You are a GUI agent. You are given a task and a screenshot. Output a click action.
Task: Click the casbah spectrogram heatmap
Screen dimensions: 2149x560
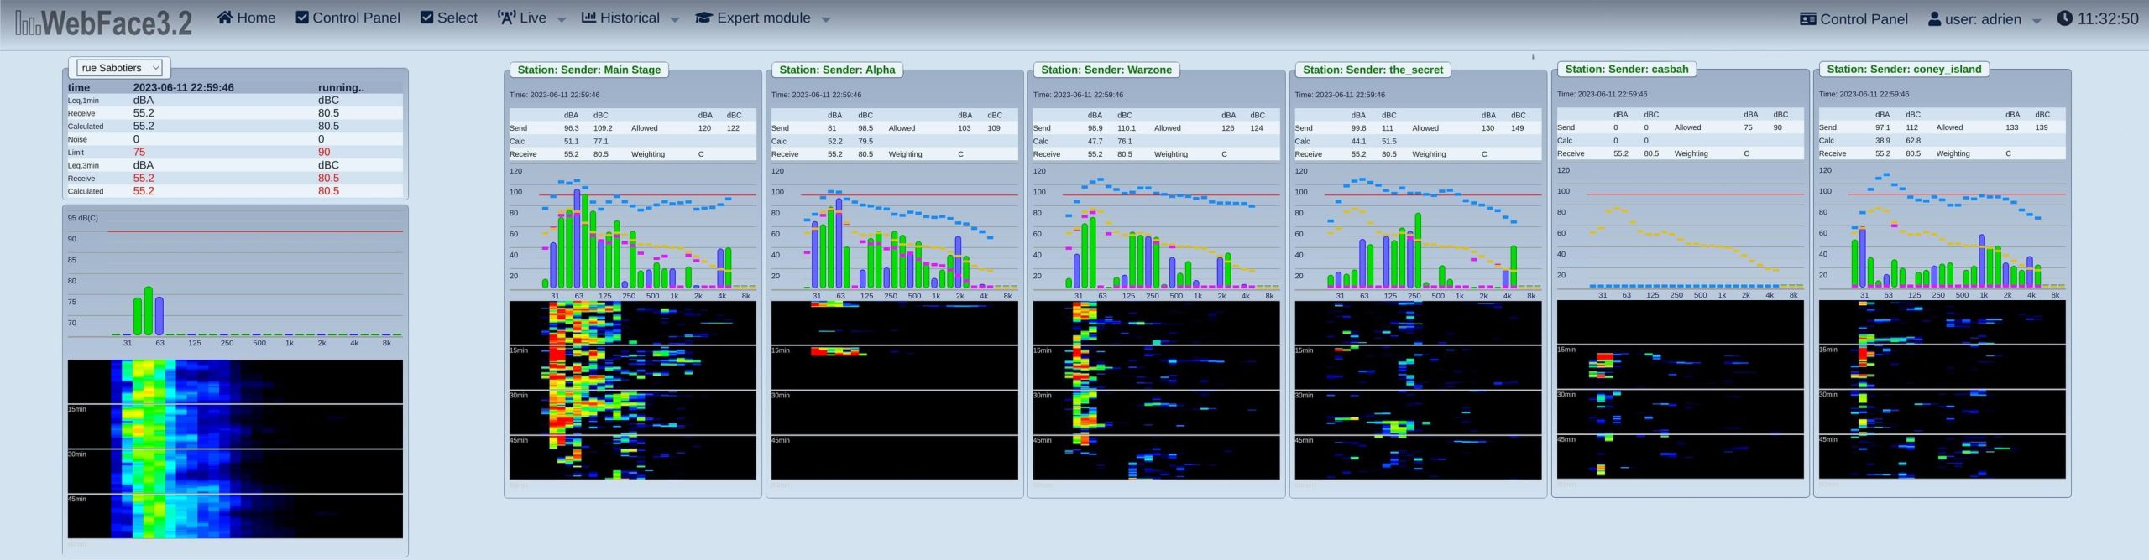coord(1680,389)
